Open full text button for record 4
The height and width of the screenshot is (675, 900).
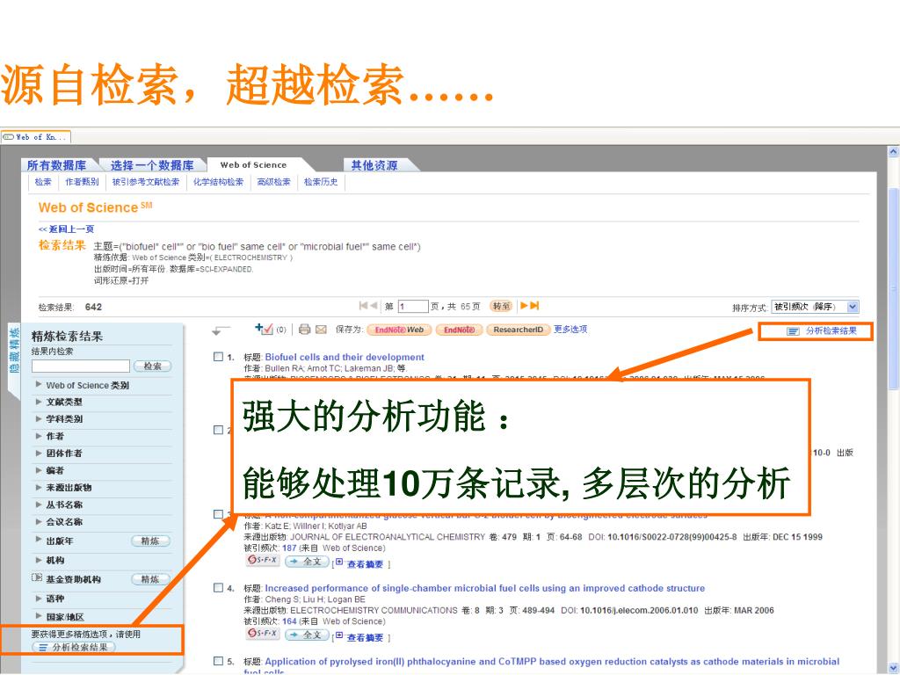pyautogui.click(x=307, y=635)
